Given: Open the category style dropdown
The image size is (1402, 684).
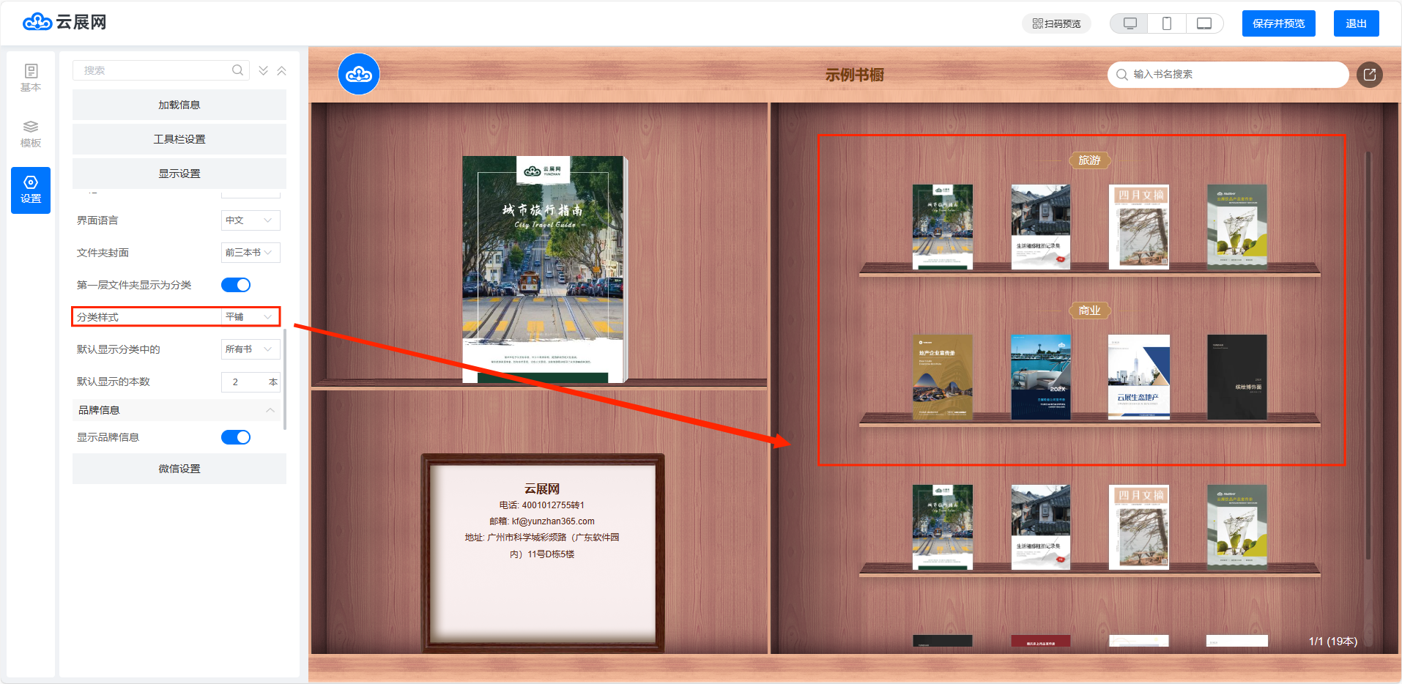Looking at the screenshot, I should 250,317.
